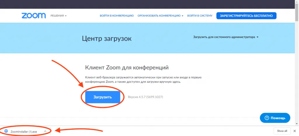The height and width of the screenshot is (136, 299).
Task: Click the Zoom file icon in downloads bar
Action: coord(6,131)
